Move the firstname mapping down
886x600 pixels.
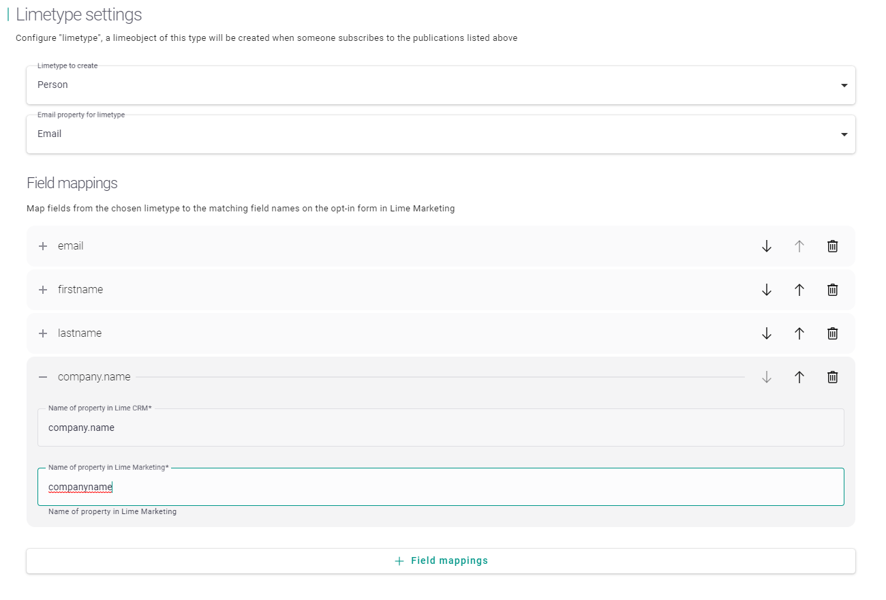tap(767, 289)
